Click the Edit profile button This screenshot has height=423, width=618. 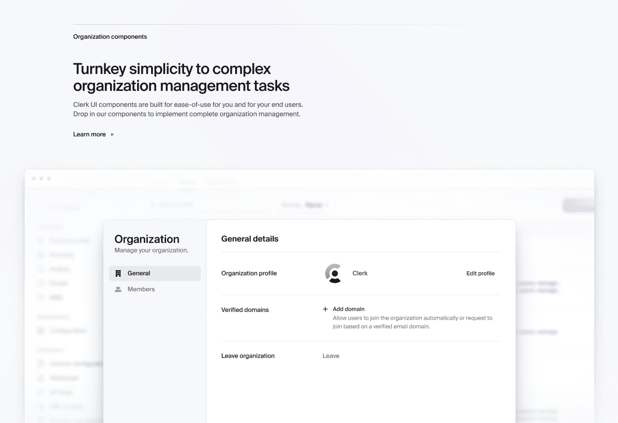[x=480, y=273]
